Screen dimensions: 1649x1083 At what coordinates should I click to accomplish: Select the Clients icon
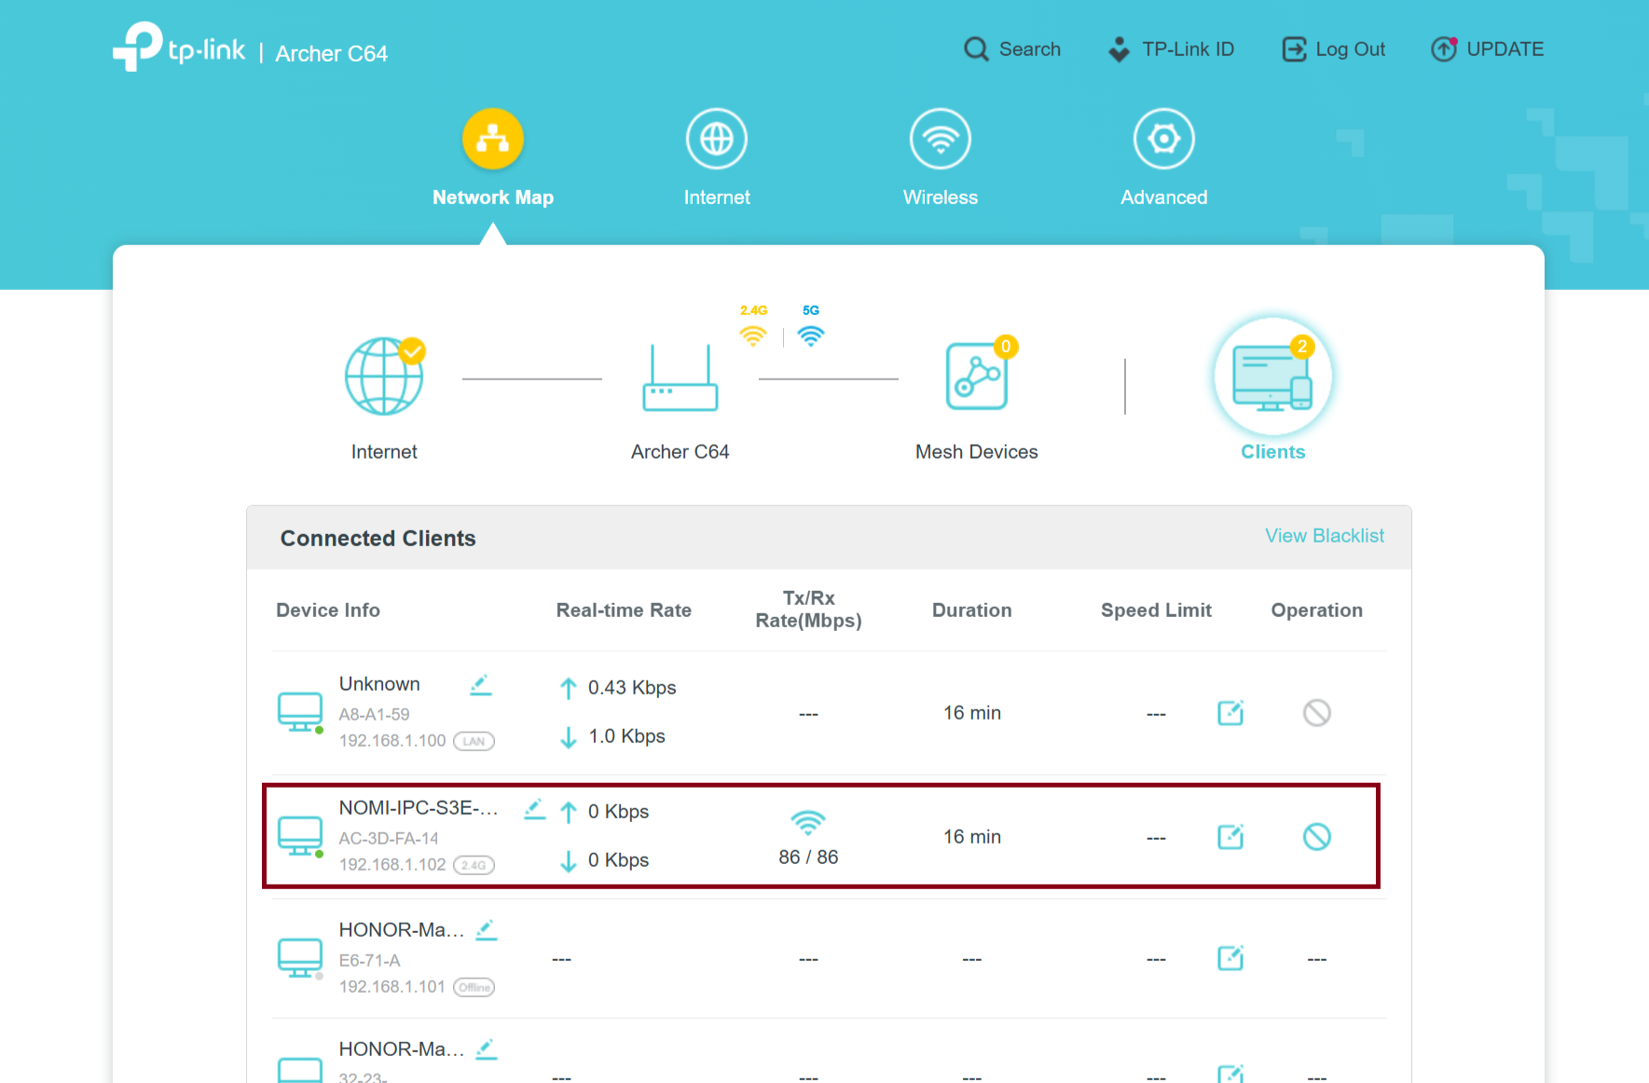1273,377
